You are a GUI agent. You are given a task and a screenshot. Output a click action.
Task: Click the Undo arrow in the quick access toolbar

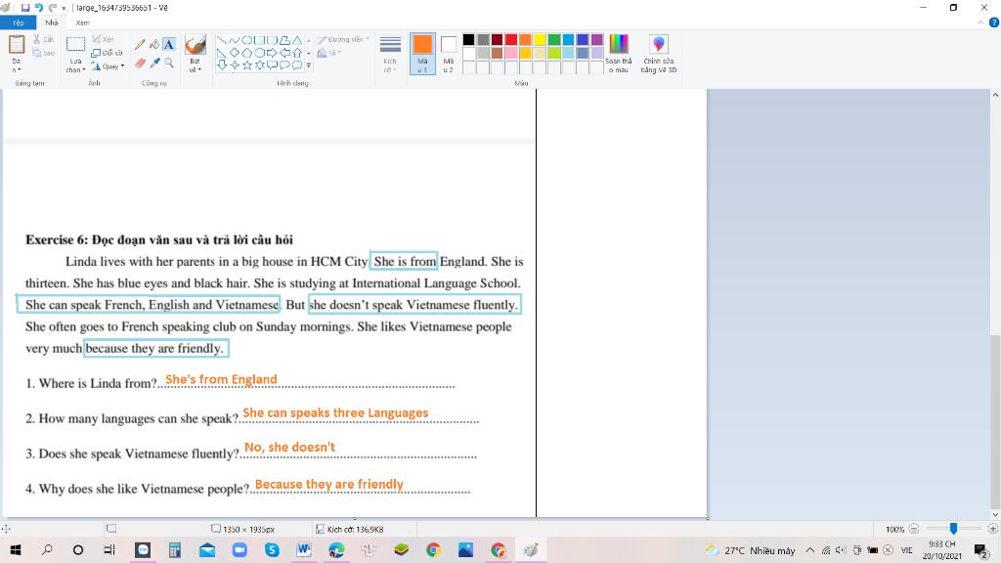(39, 8)
